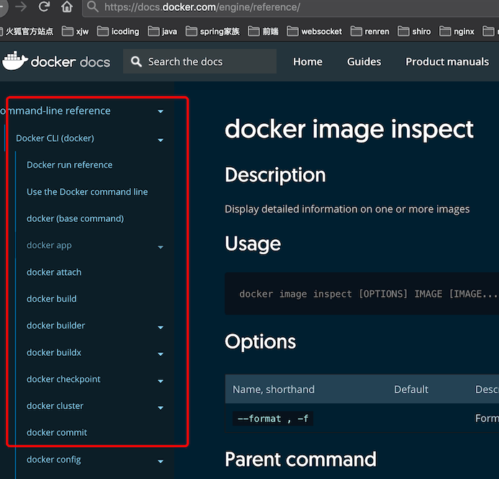499x479 pixels.
Task: Click the browser URL address field
Action: click(291, 7)
